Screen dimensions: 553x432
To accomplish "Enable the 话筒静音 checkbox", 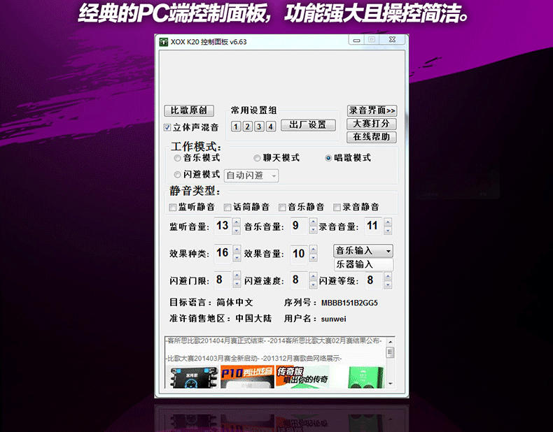I will [227, 208].
